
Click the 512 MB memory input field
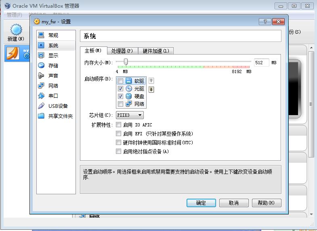pos(261,63)
